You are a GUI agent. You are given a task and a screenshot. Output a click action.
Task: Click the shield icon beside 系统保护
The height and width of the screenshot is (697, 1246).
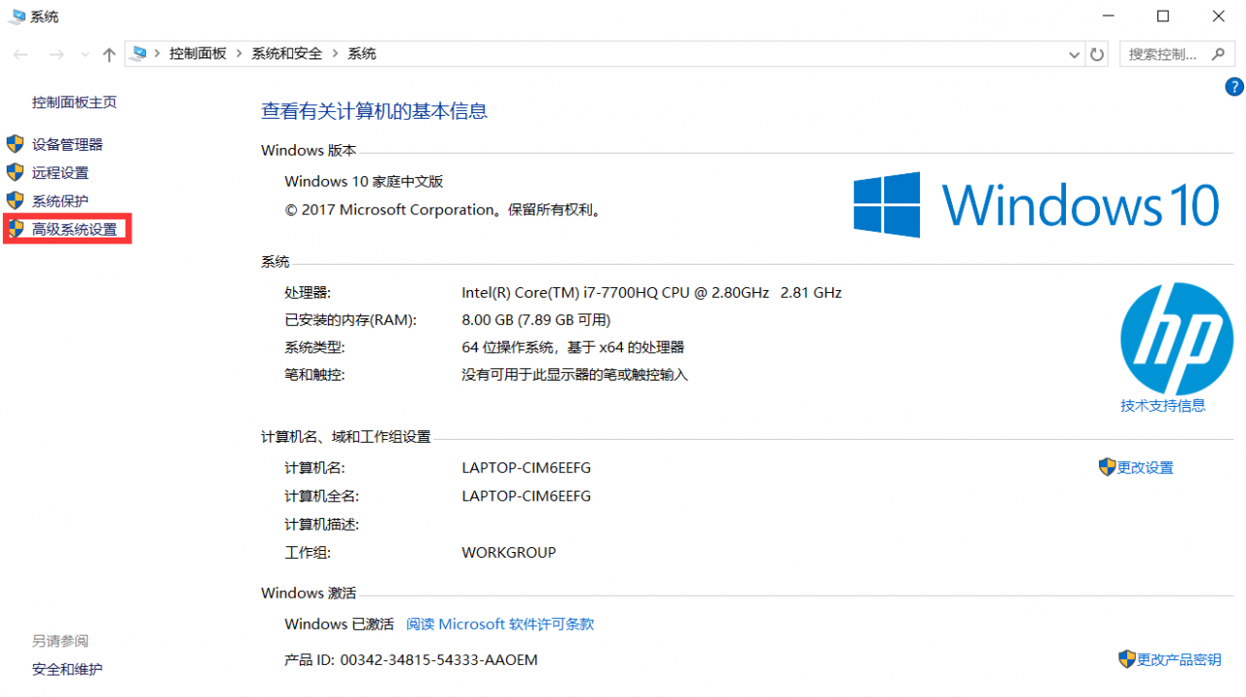tap(15, 201)
